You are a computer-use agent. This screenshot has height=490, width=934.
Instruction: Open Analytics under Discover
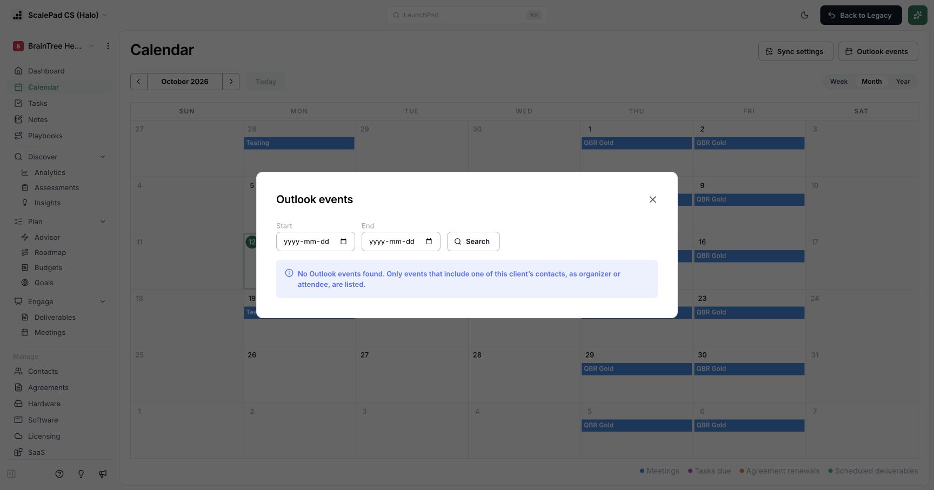pyautogui.click(x=50, y=172)
